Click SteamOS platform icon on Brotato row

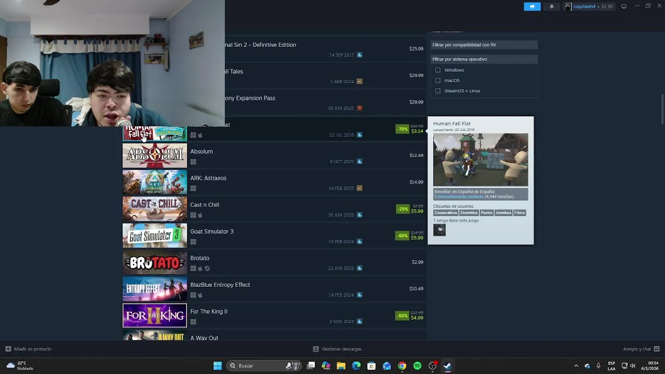(207, 269)
